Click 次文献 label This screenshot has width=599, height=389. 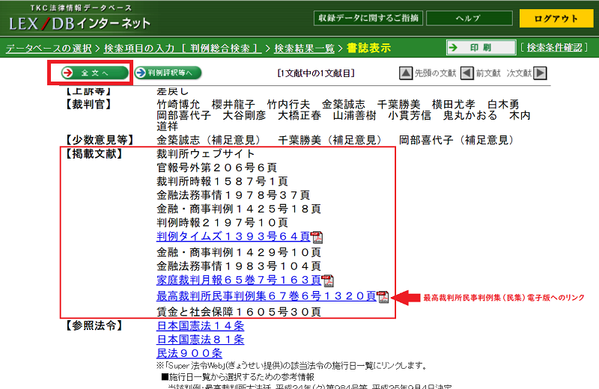coord(519,73)
